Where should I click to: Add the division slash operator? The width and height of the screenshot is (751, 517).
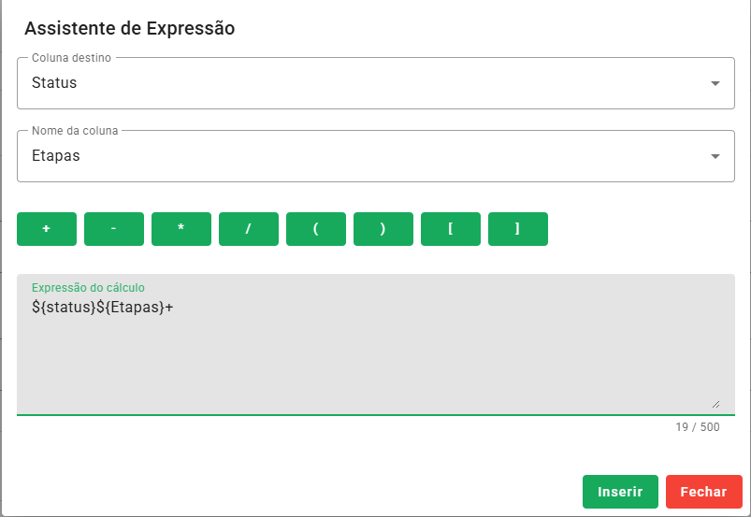coord(249,229)
